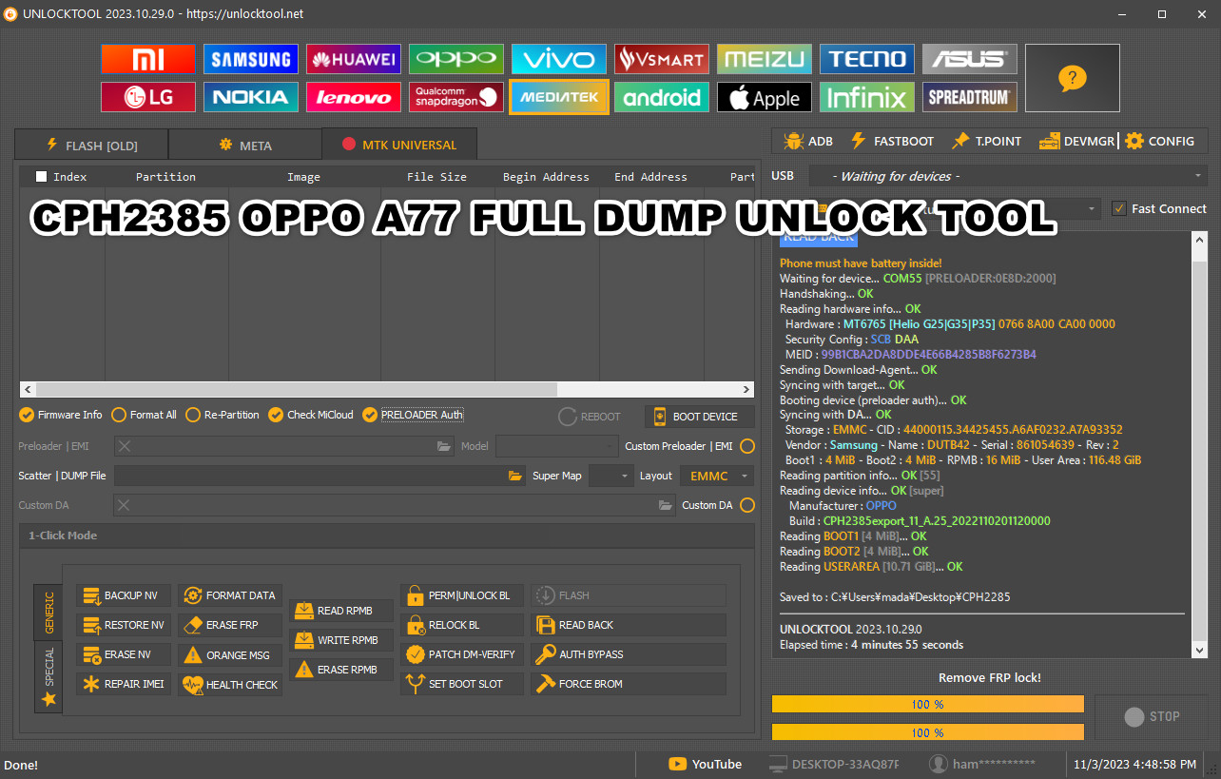Choose the Tecno brand tile
Viewport: 1221px width, 779px height.
867,59
